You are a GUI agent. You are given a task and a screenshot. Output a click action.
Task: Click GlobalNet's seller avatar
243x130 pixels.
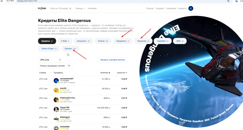coord(56,128)
